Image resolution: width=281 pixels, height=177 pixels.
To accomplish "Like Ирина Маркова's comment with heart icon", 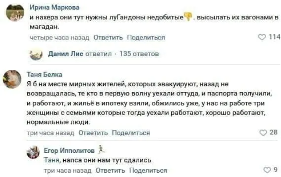I will [263, 38].
